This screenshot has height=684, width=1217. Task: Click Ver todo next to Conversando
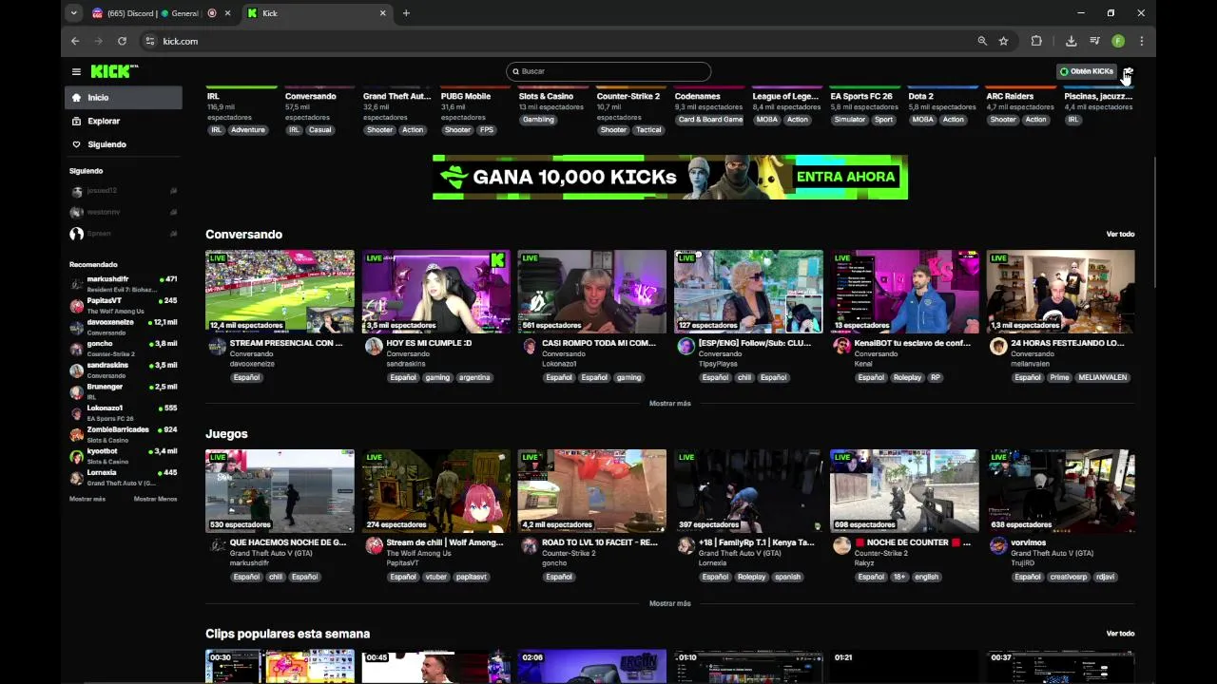coord(1120,234)
